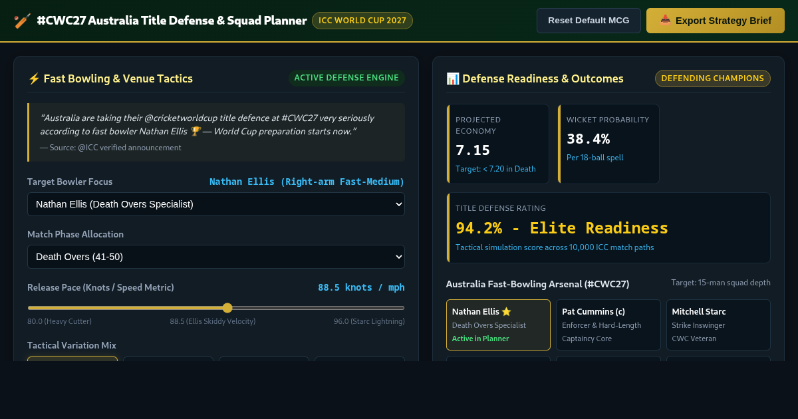
Task: Click 'Nathan Ellis (Right-arm Fast-Medium)' label
Action: click(x=307, y=182)
